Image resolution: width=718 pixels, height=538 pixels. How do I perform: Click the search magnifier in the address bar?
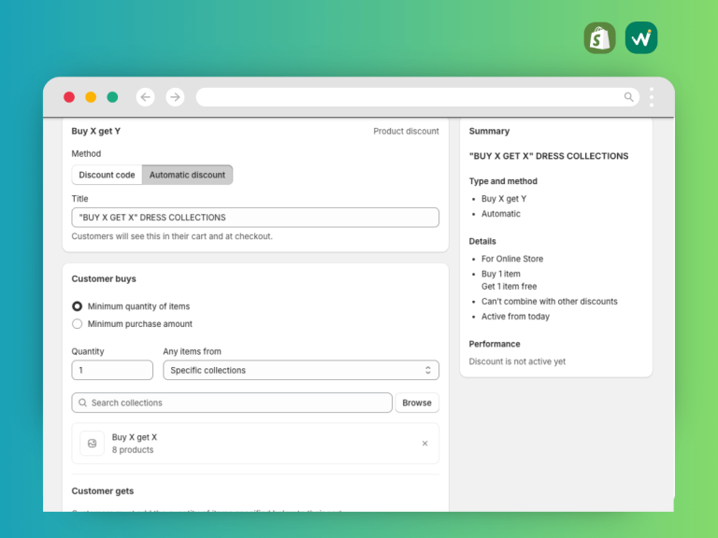(628, 97)
